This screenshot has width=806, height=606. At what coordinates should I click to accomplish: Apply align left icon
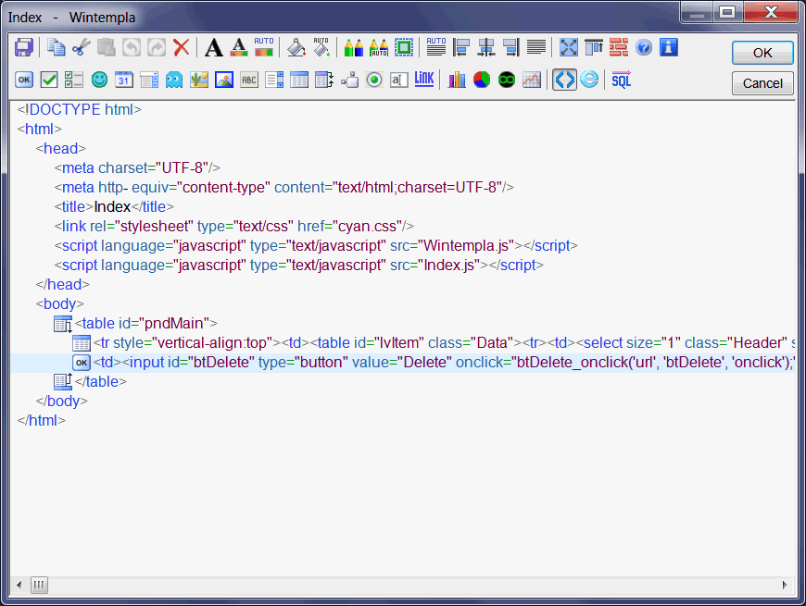(461, 48)
